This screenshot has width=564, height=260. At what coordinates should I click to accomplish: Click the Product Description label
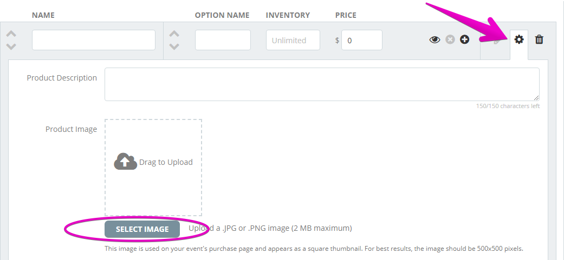click(x=62, y=78)
